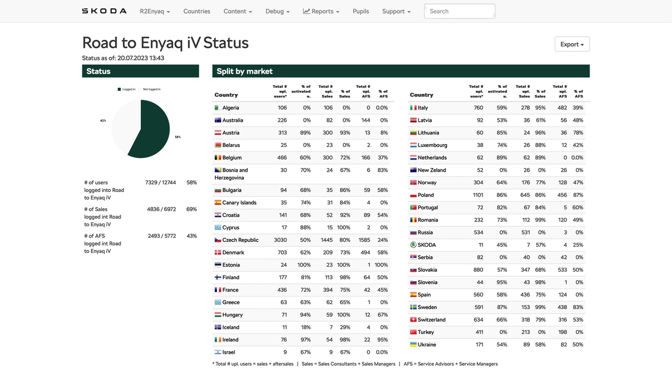Viewport: 672px width, 390px height.
Task: Click the Canary Islands flag icon
Action: coord(217,203)
